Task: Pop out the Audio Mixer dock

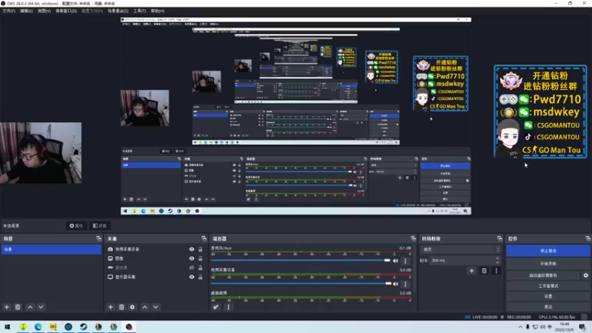Action: tap(413, 238)
